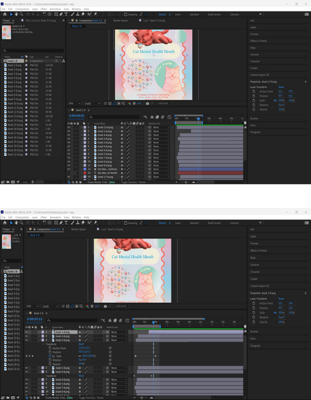Click red label color of Cat Men...th Month layer
Viewport: 311px width, 400px height.
coord(85,173)
